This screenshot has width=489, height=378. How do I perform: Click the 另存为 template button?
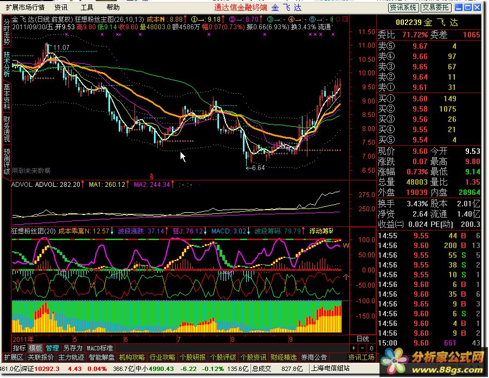click(x=73, y=348)
